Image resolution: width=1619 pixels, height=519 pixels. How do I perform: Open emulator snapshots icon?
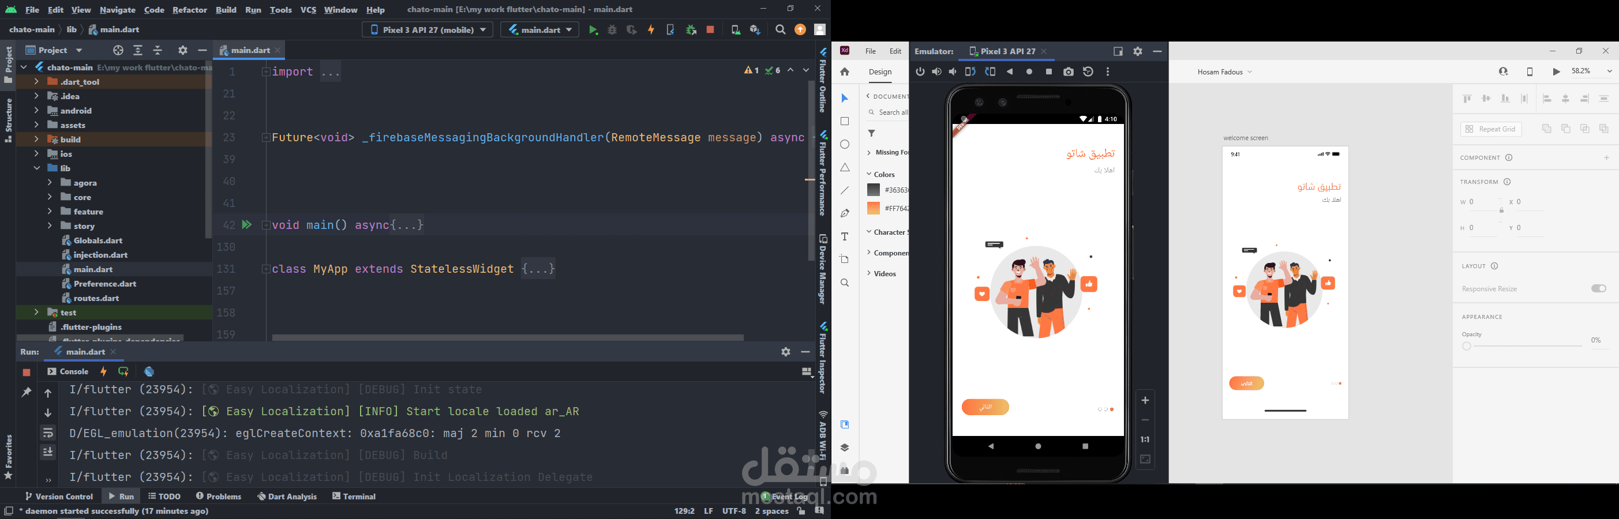coord(1089,72)
